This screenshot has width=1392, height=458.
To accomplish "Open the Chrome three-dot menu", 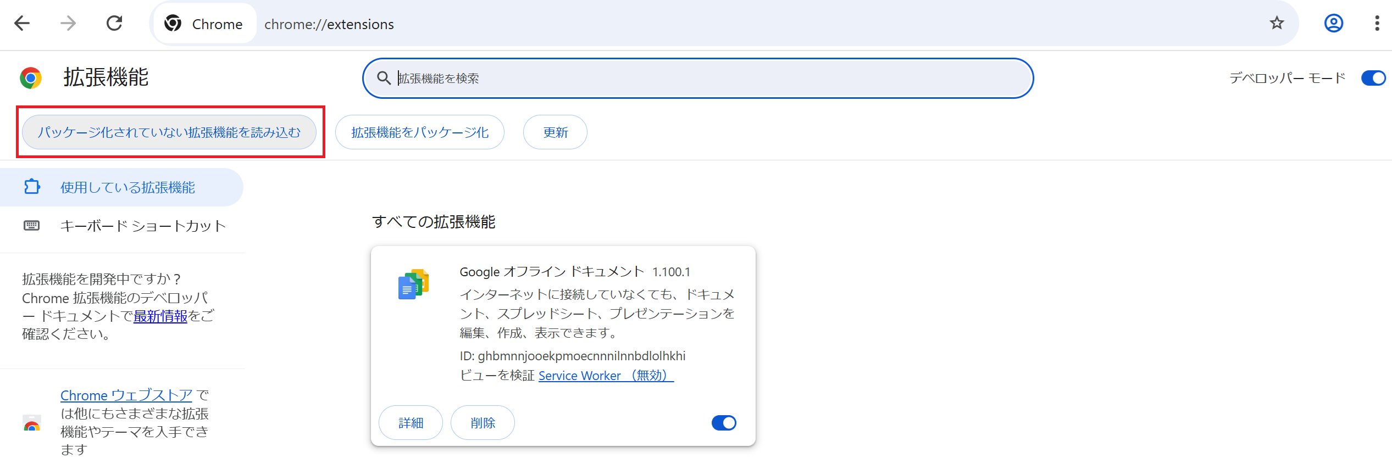I will [x=1377, y=23].
